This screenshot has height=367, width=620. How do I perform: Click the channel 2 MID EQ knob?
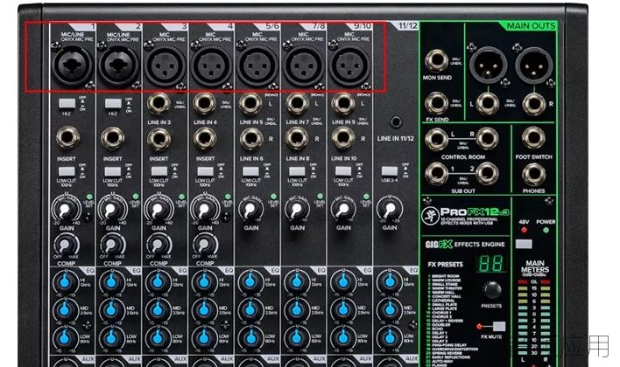click(x=111, y=310)
